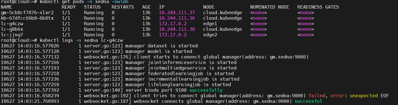Click the STATUS column header
The image size is (398, 105).
pos(92,7)
